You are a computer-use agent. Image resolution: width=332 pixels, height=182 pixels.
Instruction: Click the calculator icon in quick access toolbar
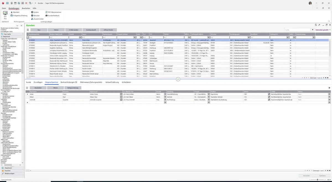(11, 3)
